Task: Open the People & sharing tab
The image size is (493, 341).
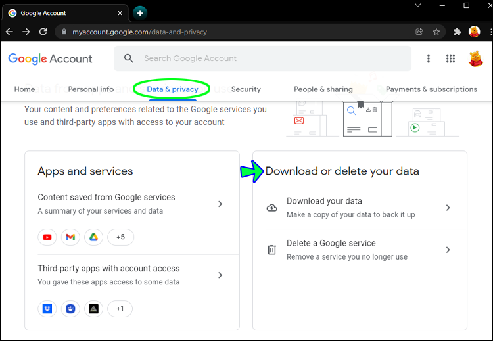Action: coord(323,89)
